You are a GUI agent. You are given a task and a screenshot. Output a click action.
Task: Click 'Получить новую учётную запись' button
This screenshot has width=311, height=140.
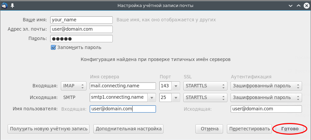pyautogui.click(x=49, y=129)
